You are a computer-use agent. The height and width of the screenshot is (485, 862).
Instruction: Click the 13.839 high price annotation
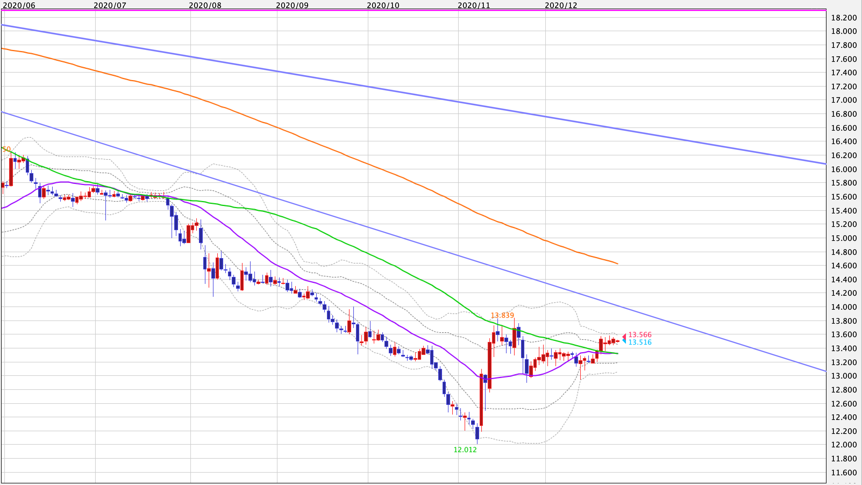502,315
